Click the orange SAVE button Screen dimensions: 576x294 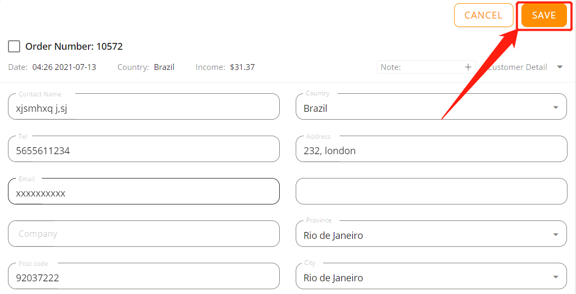click(544, 15)
